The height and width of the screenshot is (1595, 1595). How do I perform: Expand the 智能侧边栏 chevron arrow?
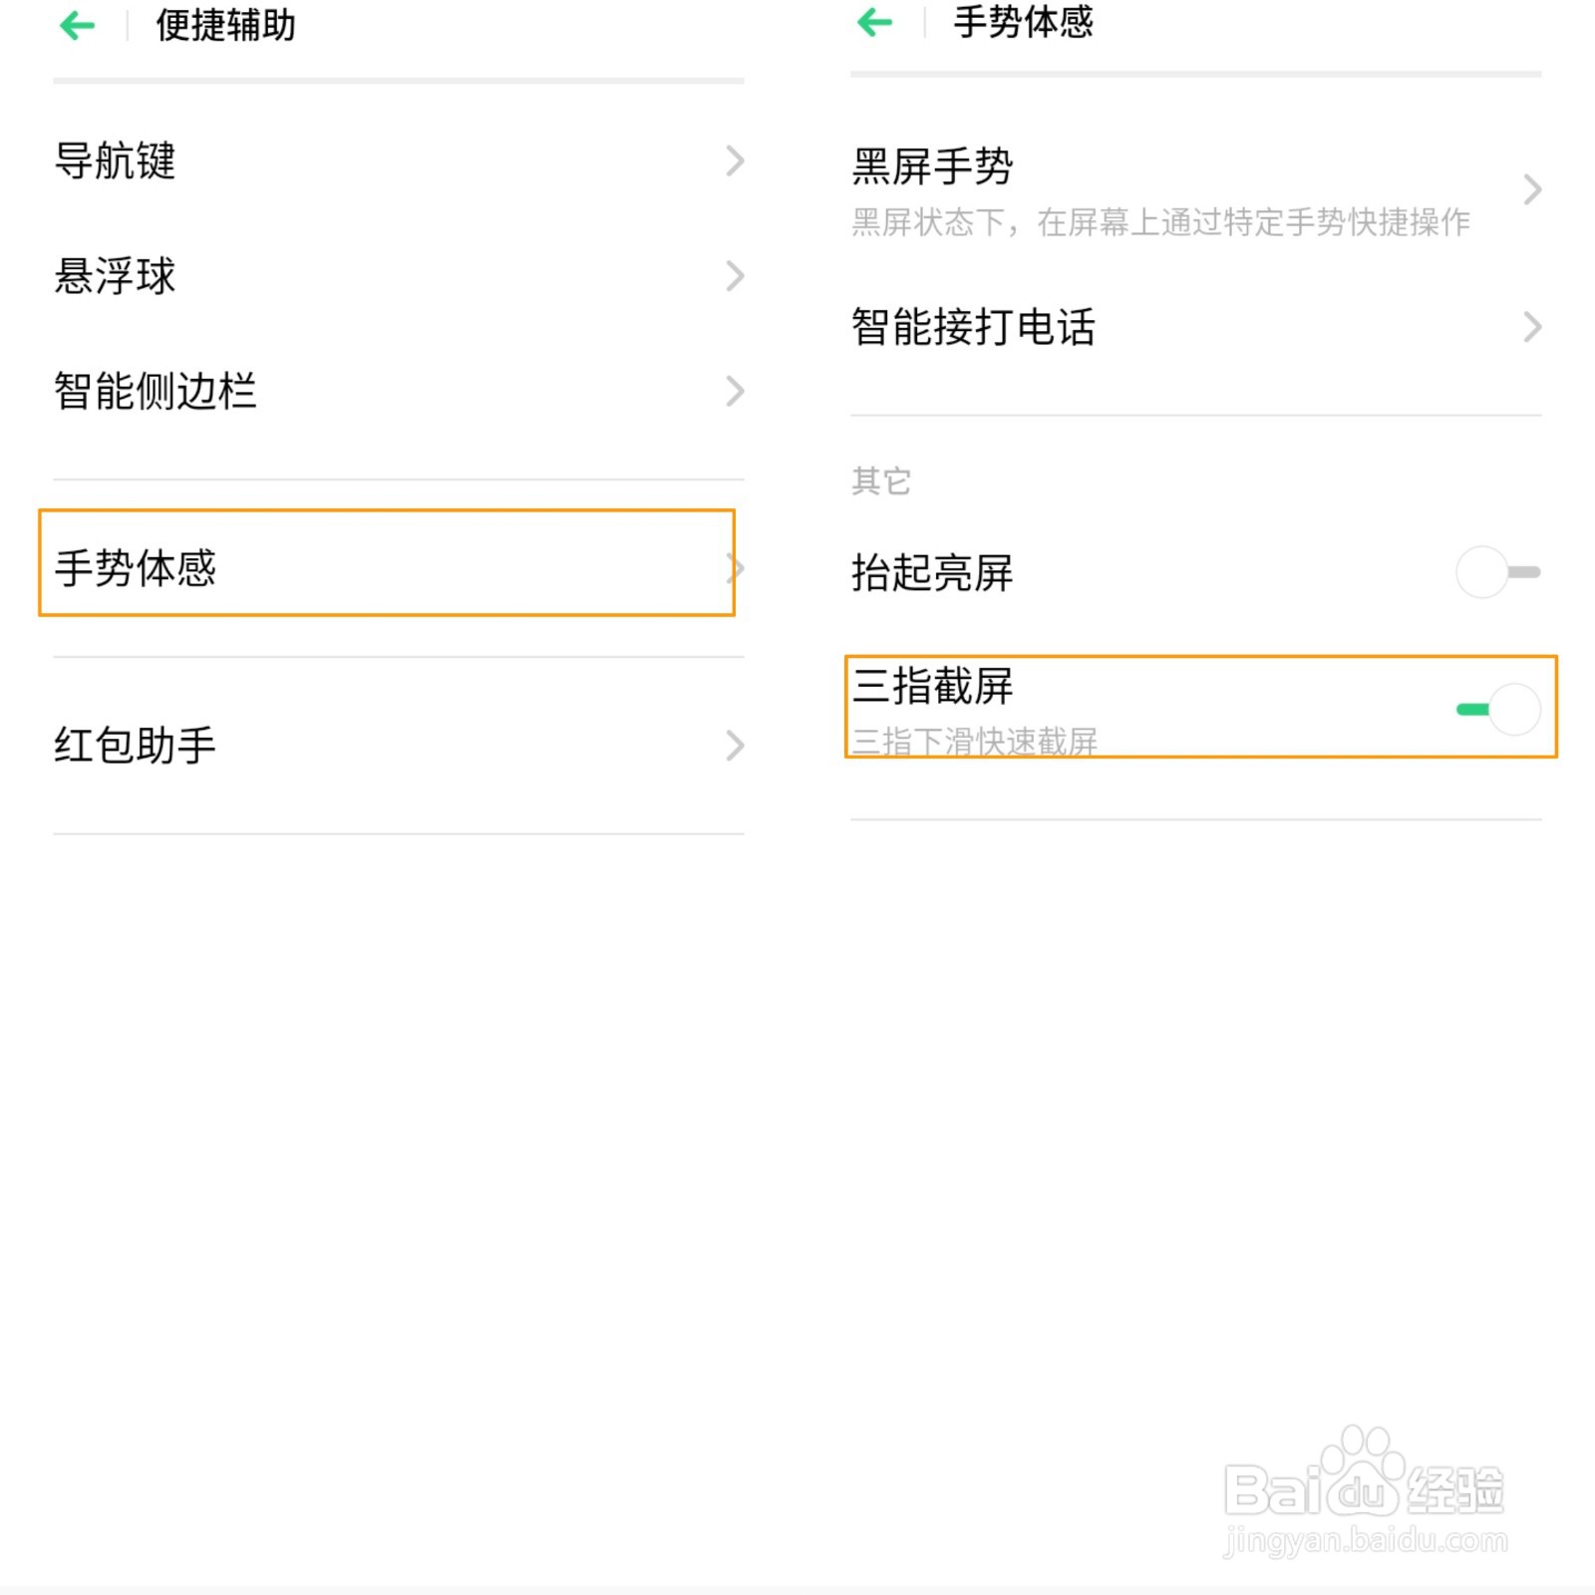coord(735,391)
